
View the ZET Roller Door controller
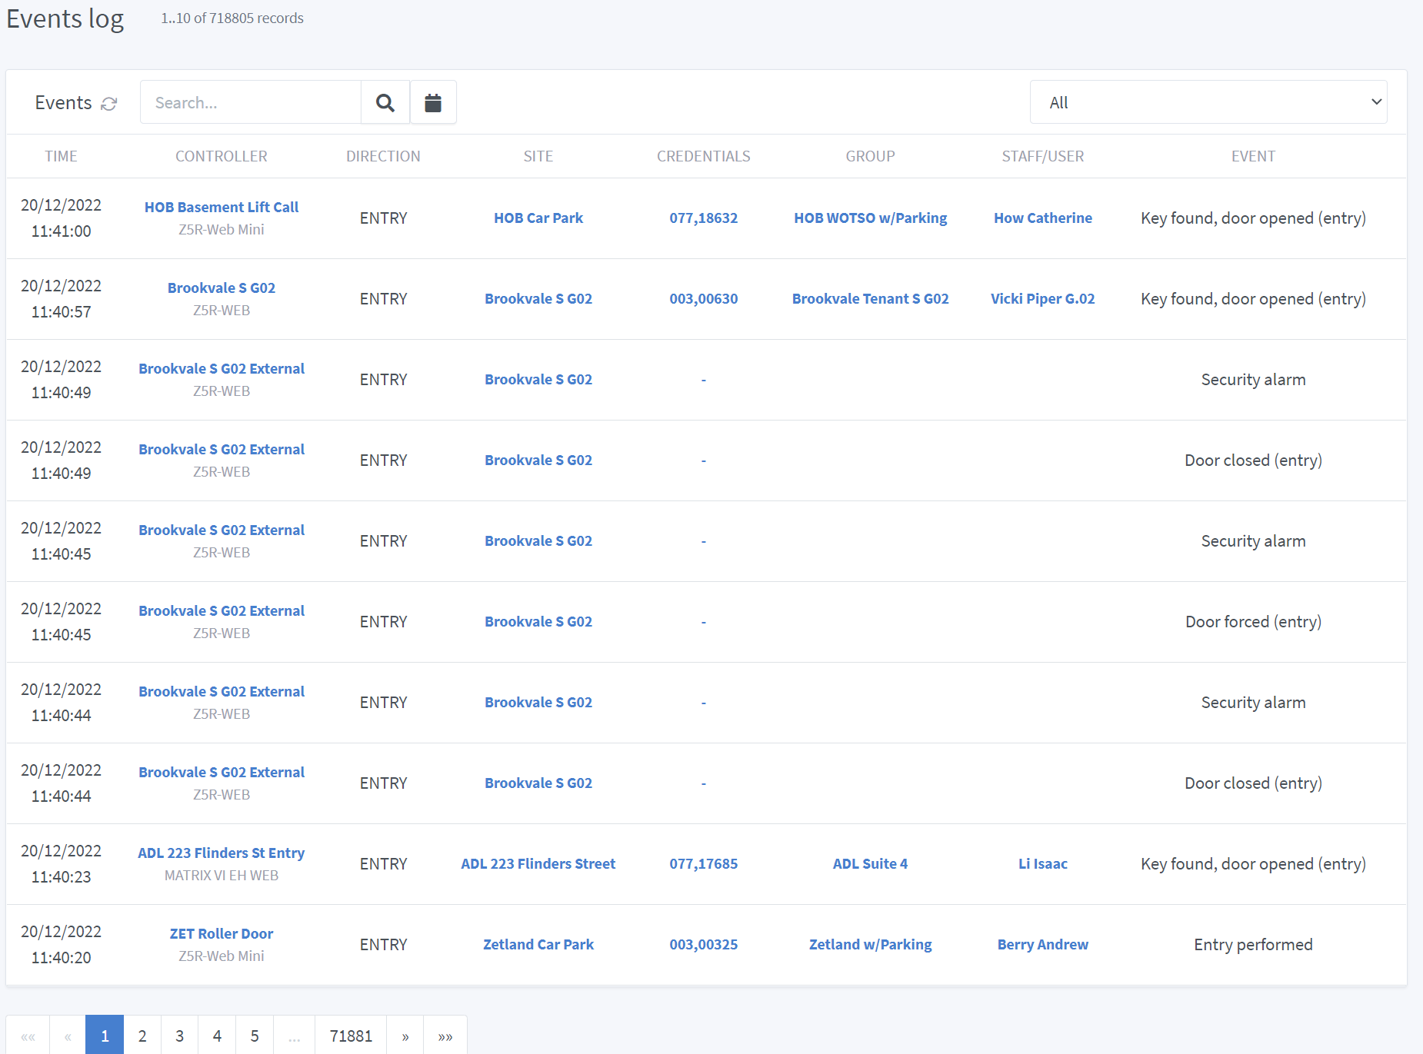pyautogui.click(x=222, y=933)
